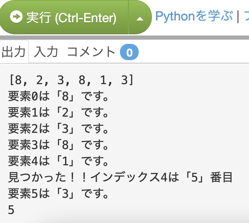Screen dimensions: 249x223
Task: Switch to the 入力 tab
Action: (x=46, y=52)
